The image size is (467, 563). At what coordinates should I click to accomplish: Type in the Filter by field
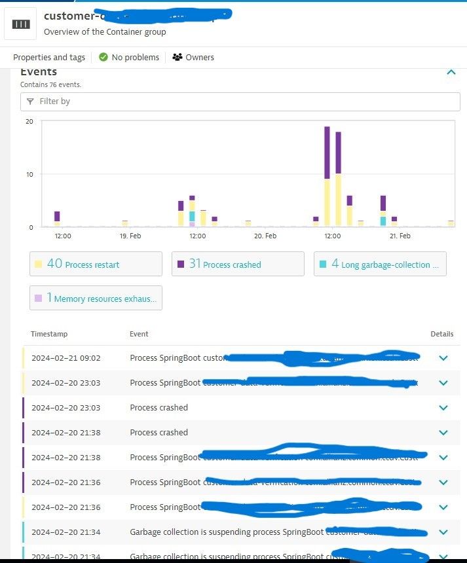pos(242,101)
